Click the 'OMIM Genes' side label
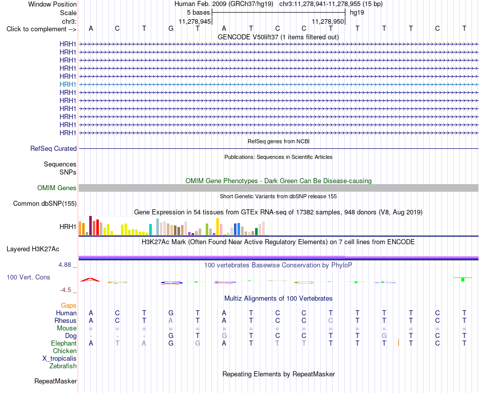This screenshot has height=393, width=479. [57, 188]
